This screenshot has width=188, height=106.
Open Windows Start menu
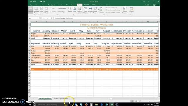(x=30, y=105)
